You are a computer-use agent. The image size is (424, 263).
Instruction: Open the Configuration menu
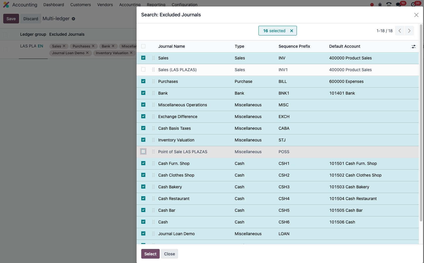185,5
